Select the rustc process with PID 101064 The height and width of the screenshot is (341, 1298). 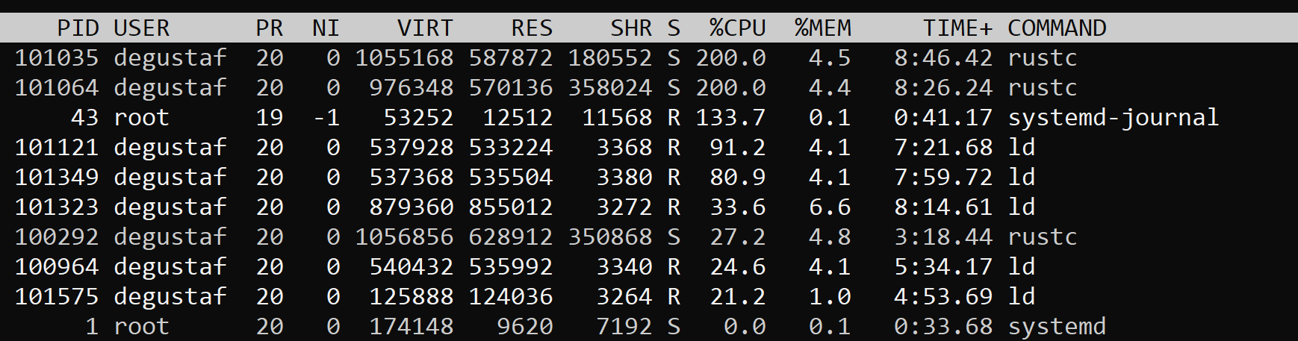(x=649, y=87)
